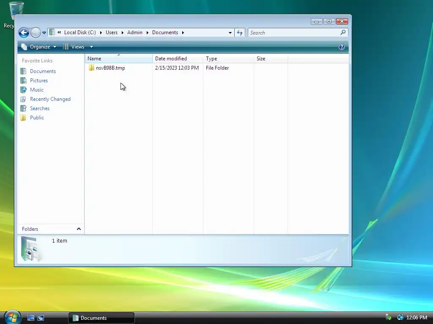Click date 2/15/2023 12:03 PM cell
This screenshot has height=324, width=433.
177,68
